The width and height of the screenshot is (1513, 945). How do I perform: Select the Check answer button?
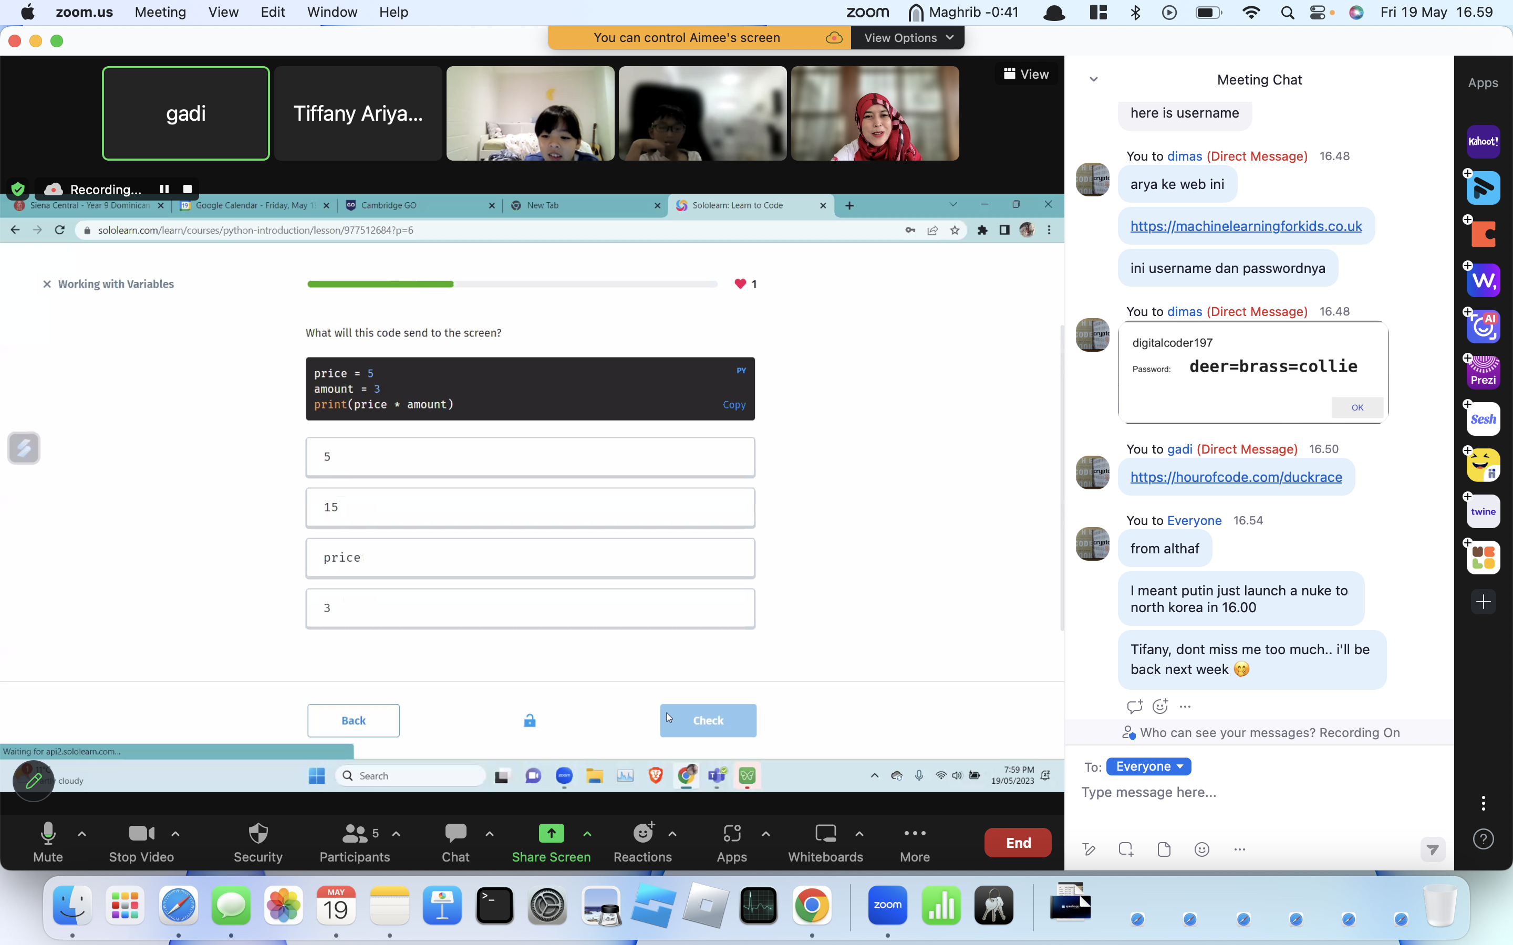[707, 720]
